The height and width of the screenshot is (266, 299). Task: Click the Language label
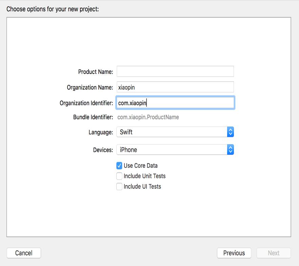coord(101,132)
